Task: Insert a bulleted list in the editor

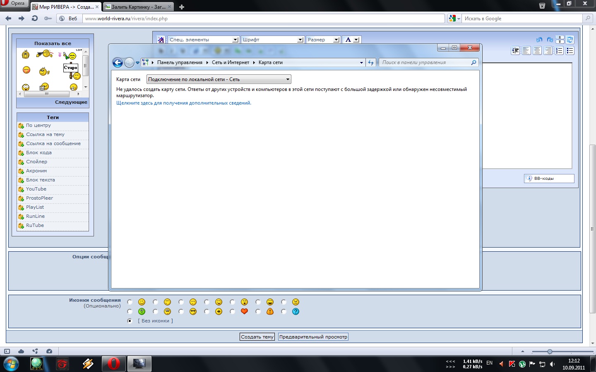Action: point(570,51)
